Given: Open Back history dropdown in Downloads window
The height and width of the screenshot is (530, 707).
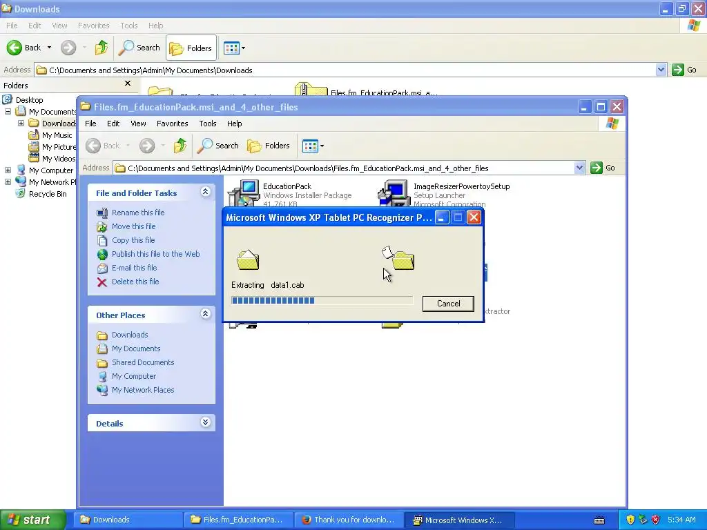Looking at the screenshot, I should click(x=49, y=48).
